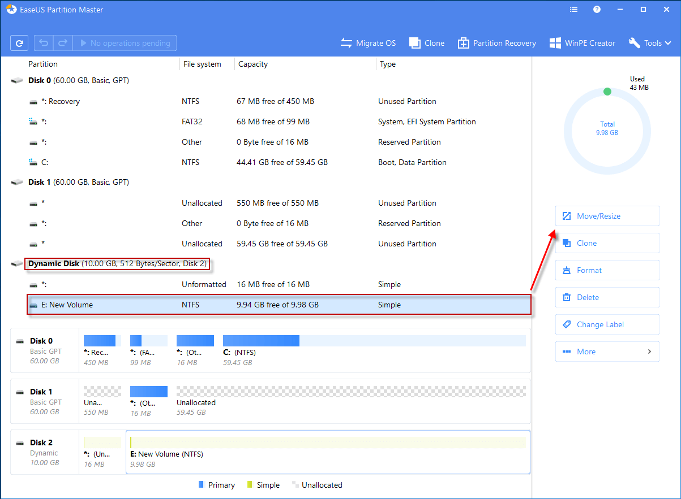The height and width of the screenshot is (499, 681).
Task: Click the Delete button
Action: pyautogui.click(x=607, y=297)
